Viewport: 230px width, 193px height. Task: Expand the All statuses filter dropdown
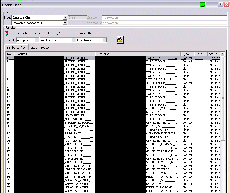104,40
